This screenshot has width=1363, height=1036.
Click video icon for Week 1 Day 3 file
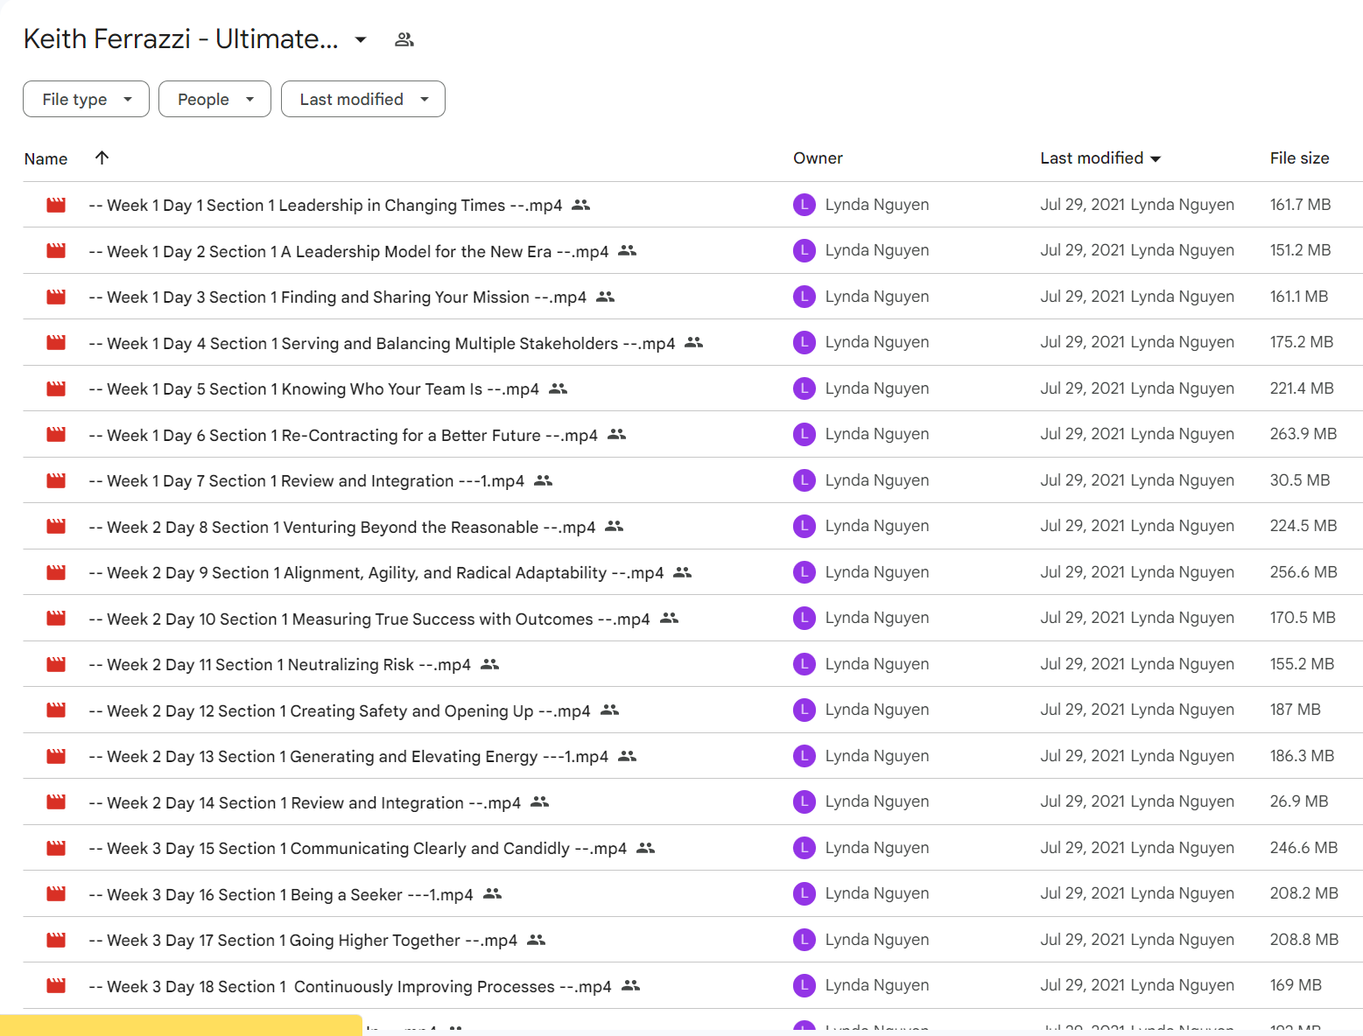(56, 297)
